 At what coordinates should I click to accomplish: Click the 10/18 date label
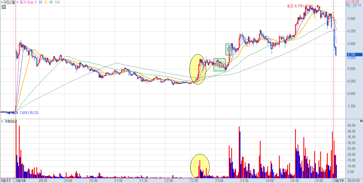pos(21,181)
